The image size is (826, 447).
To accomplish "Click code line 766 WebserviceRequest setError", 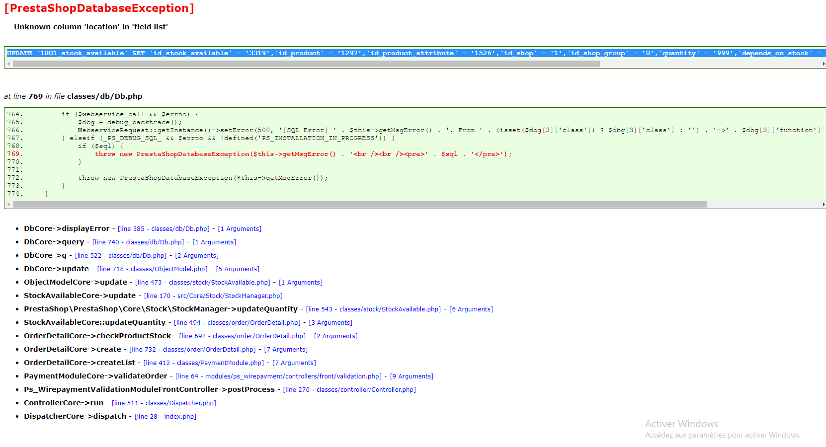I will (449, 130).
